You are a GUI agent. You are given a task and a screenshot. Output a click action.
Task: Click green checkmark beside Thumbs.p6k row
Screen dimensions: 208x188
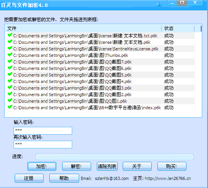click(10, 55)
